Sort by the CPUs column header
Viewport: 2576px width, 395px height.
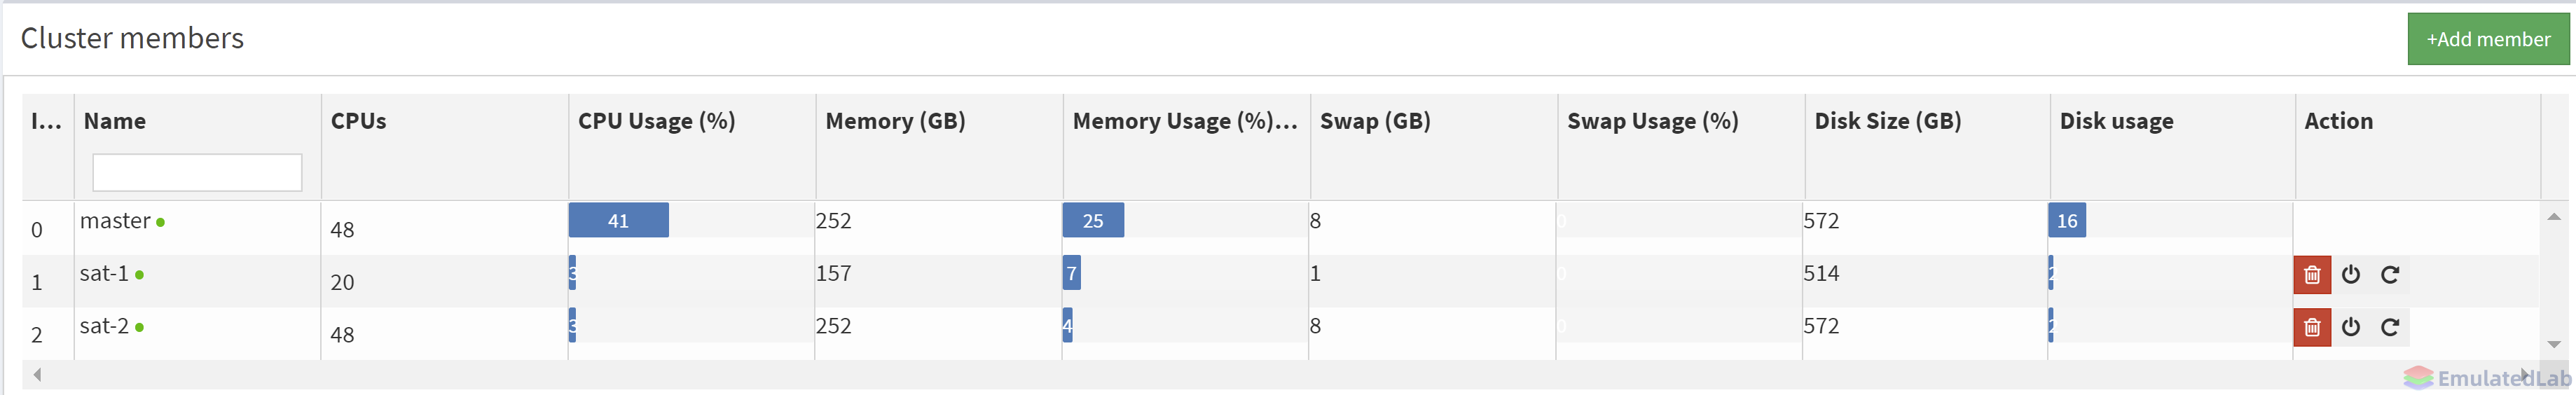[x=358, y=121]
